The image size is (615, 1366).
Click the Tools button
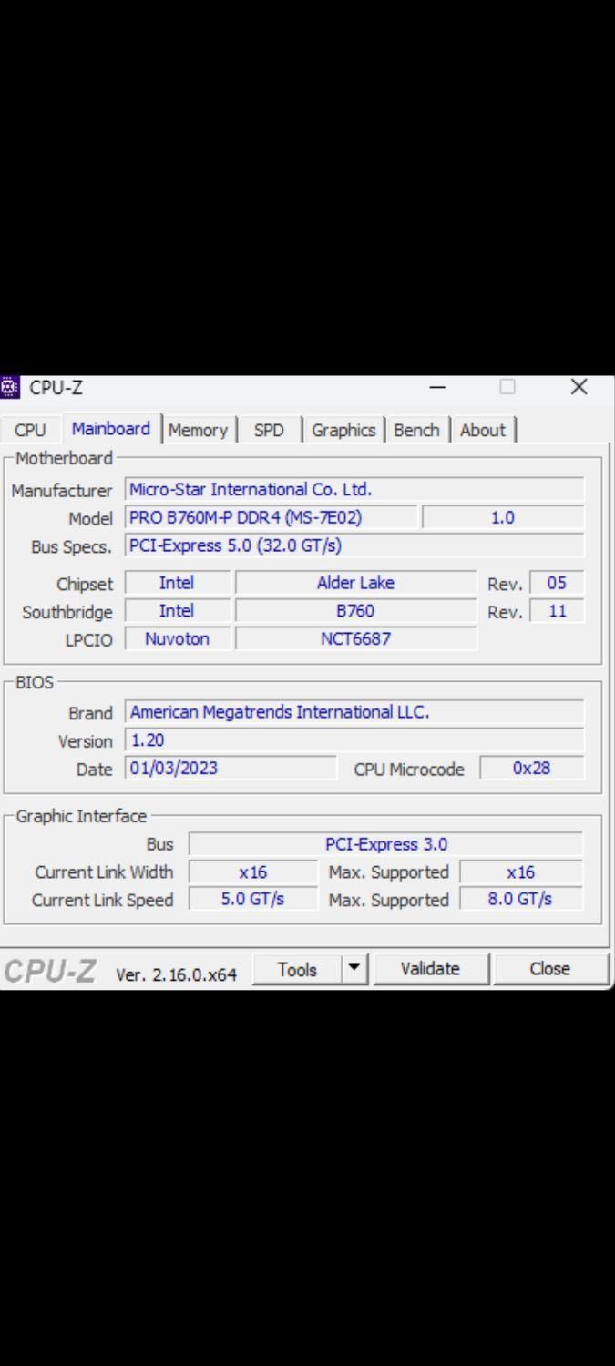(x=297, y=969)
